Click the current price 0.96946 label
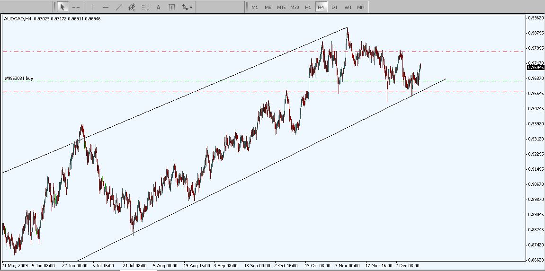This screenshot has width=545, height=271. tap(535, 68)
